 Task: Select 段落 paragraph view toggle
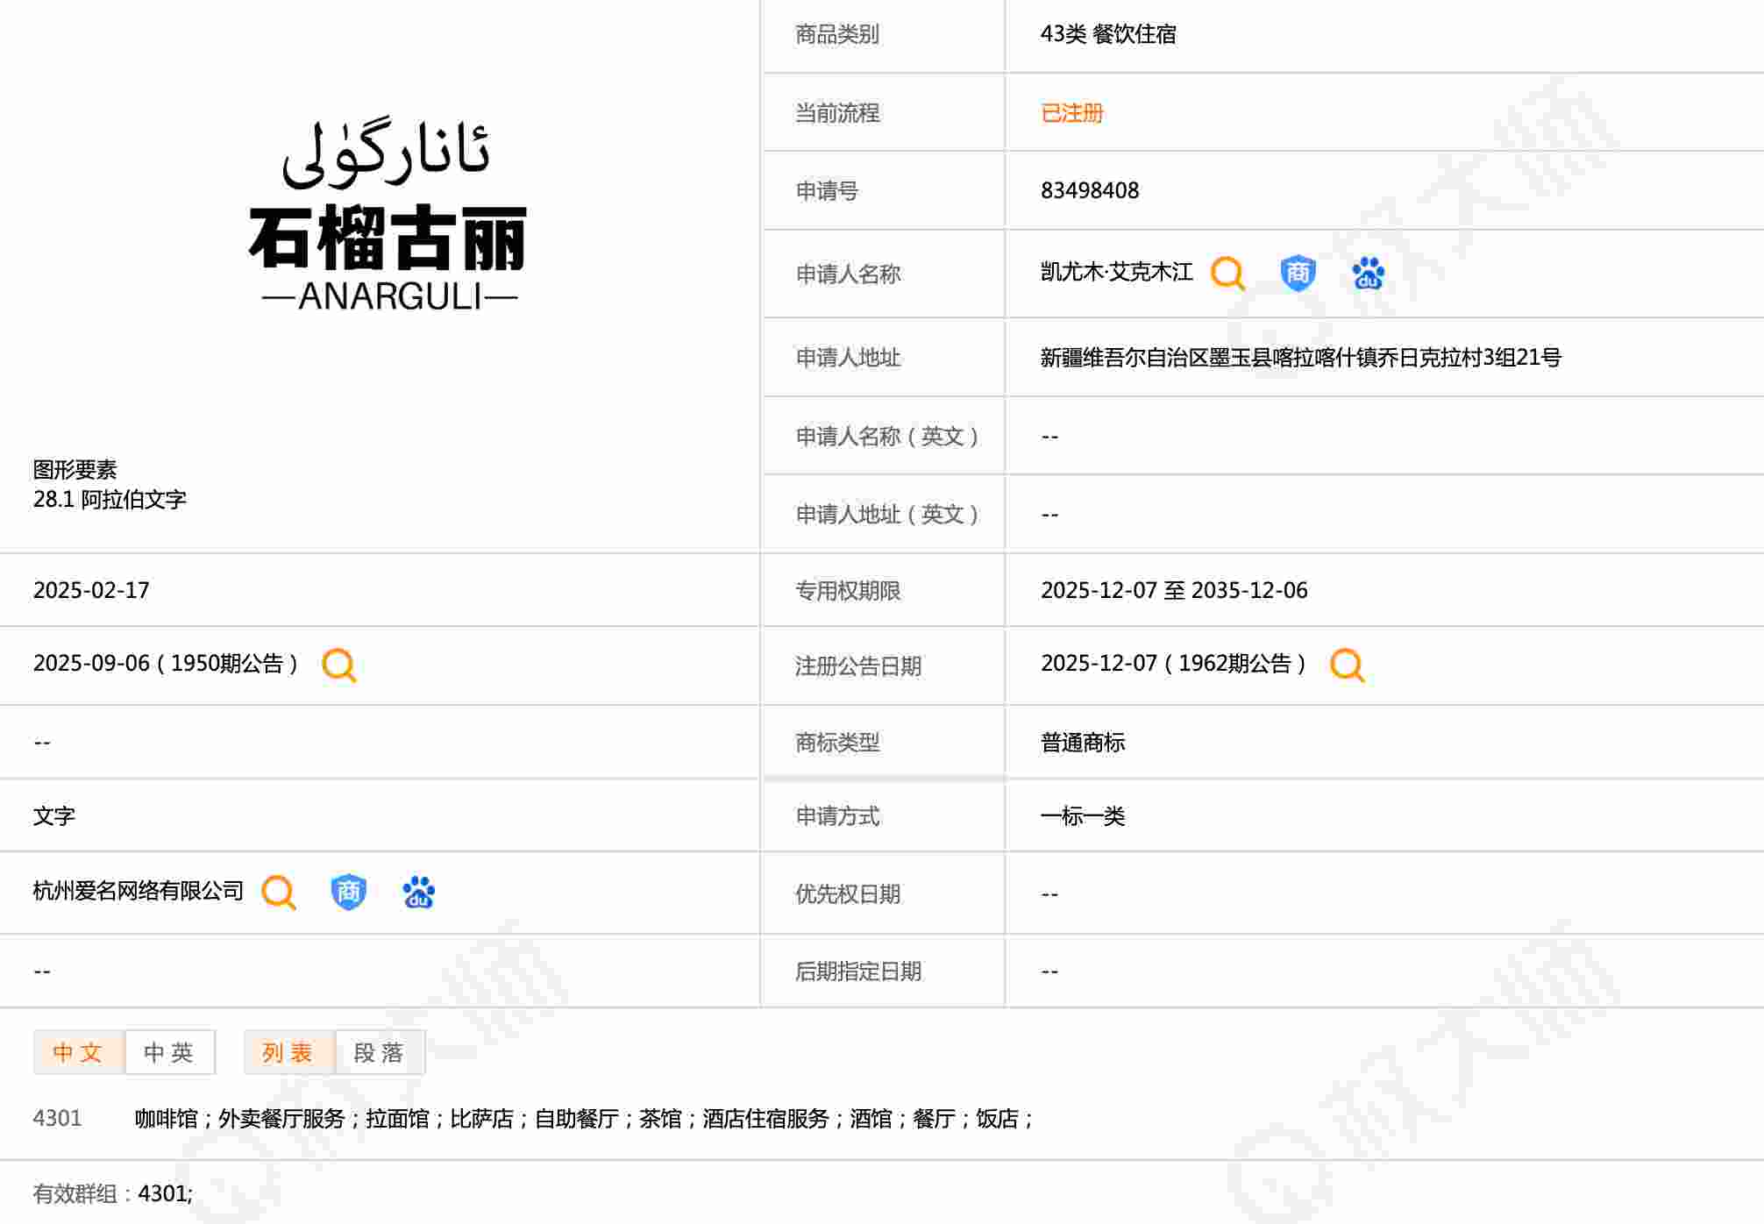[380, 1052]
